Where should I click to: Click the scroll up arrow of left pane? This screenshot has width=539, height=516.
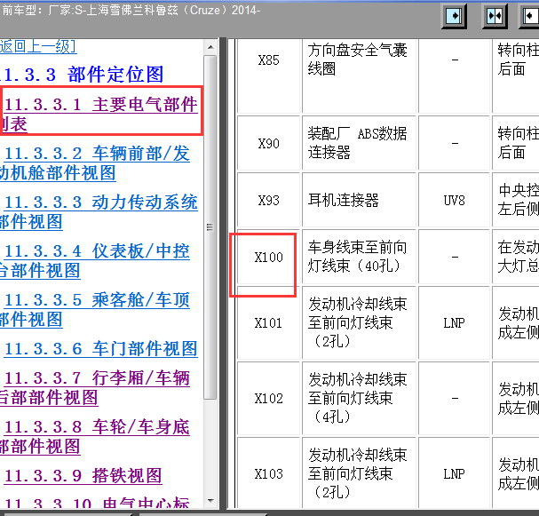coord(210,47)
